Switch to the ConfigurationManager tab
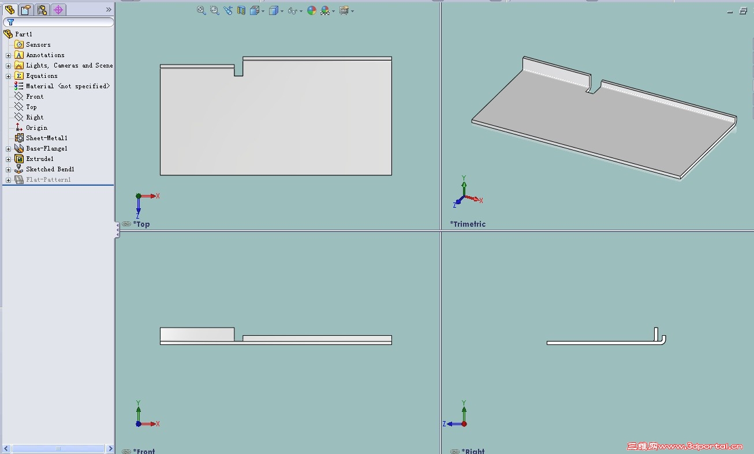 click(42, 10)
